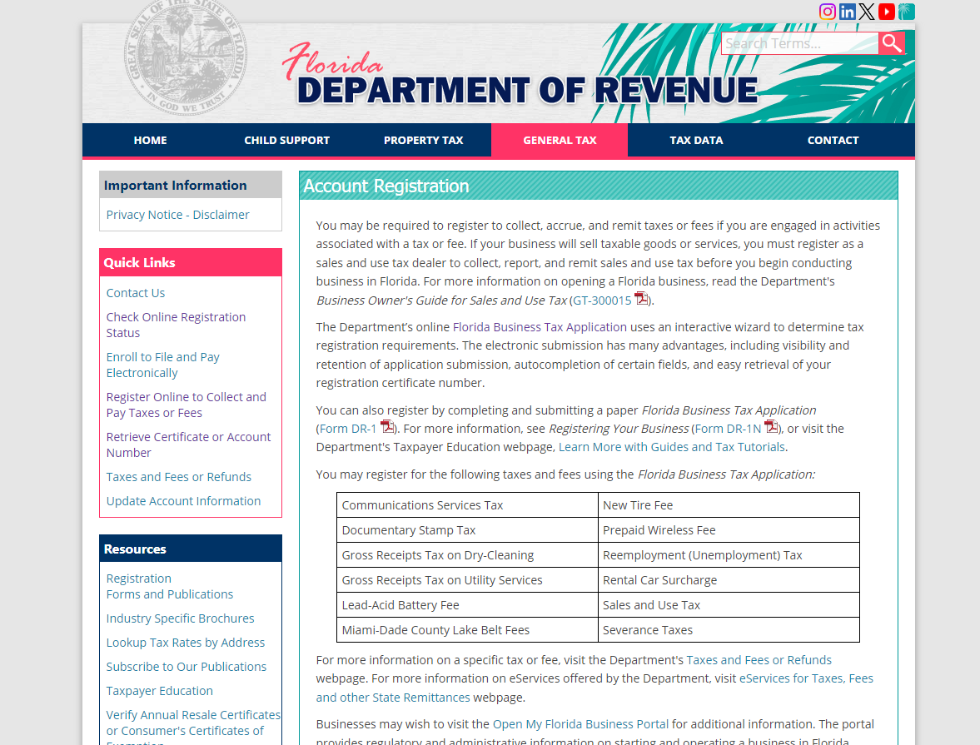Open the PDF icon beside GT-300015
980x745 pixels.
pyautogui.click(x=640, y=297)
